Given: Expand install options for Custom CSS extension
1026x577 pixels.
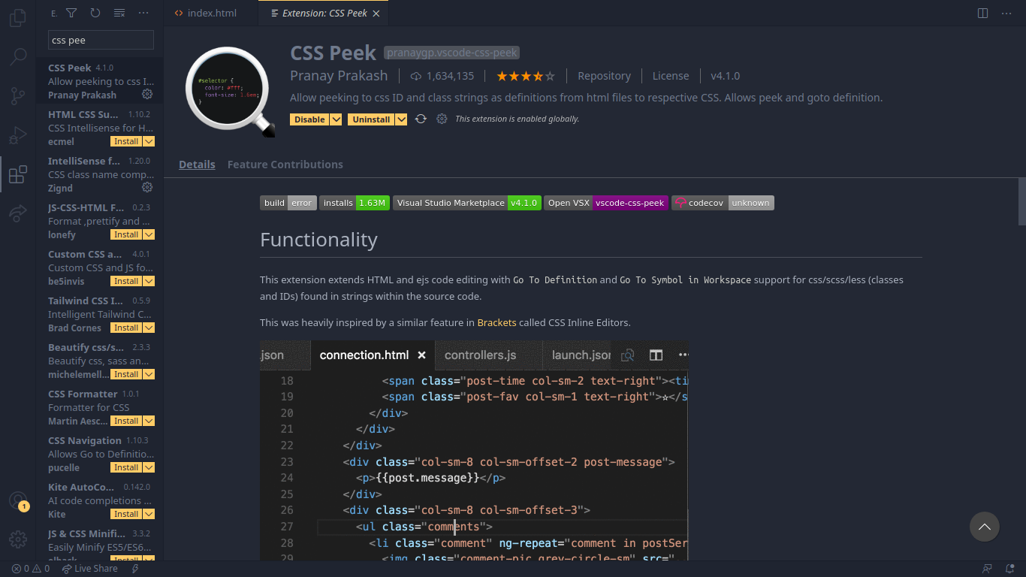Looking at the screenshot, I should [149, 281].
